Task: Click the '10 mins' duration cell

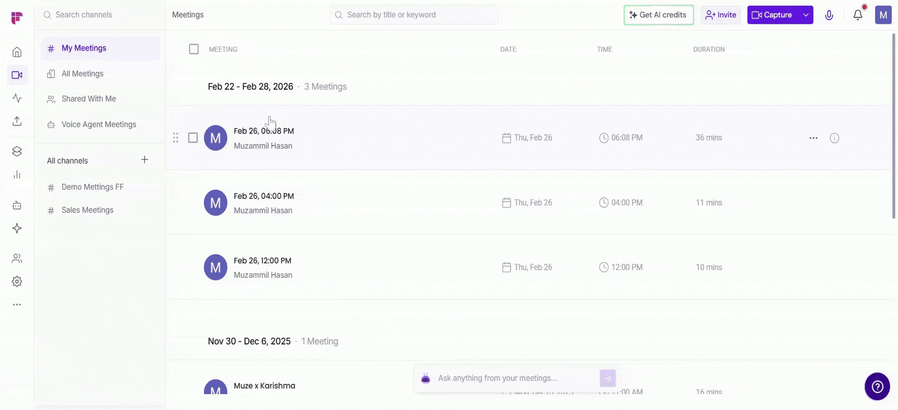Action: [709, 267]
